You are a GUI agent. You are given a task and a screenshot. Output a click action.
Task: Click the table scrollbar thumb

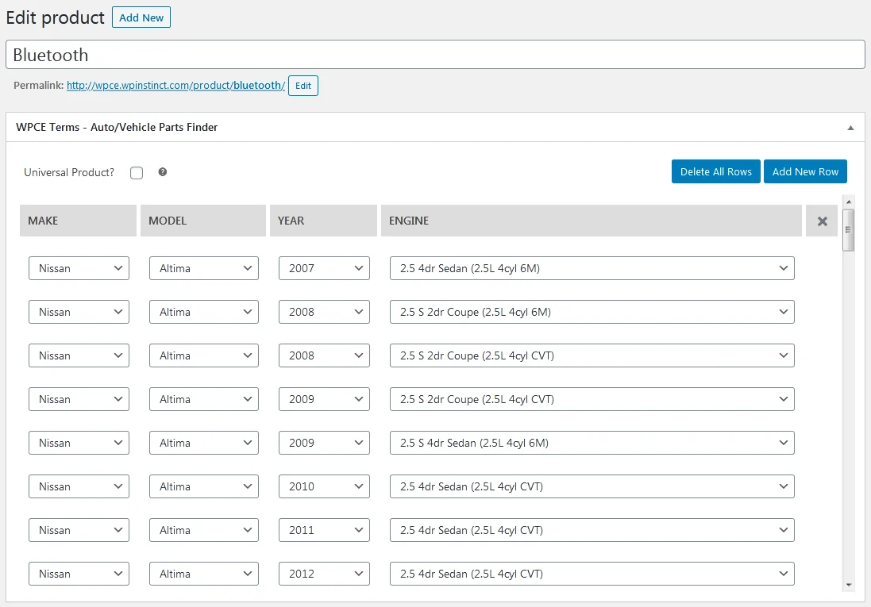[x=848, y=230]
